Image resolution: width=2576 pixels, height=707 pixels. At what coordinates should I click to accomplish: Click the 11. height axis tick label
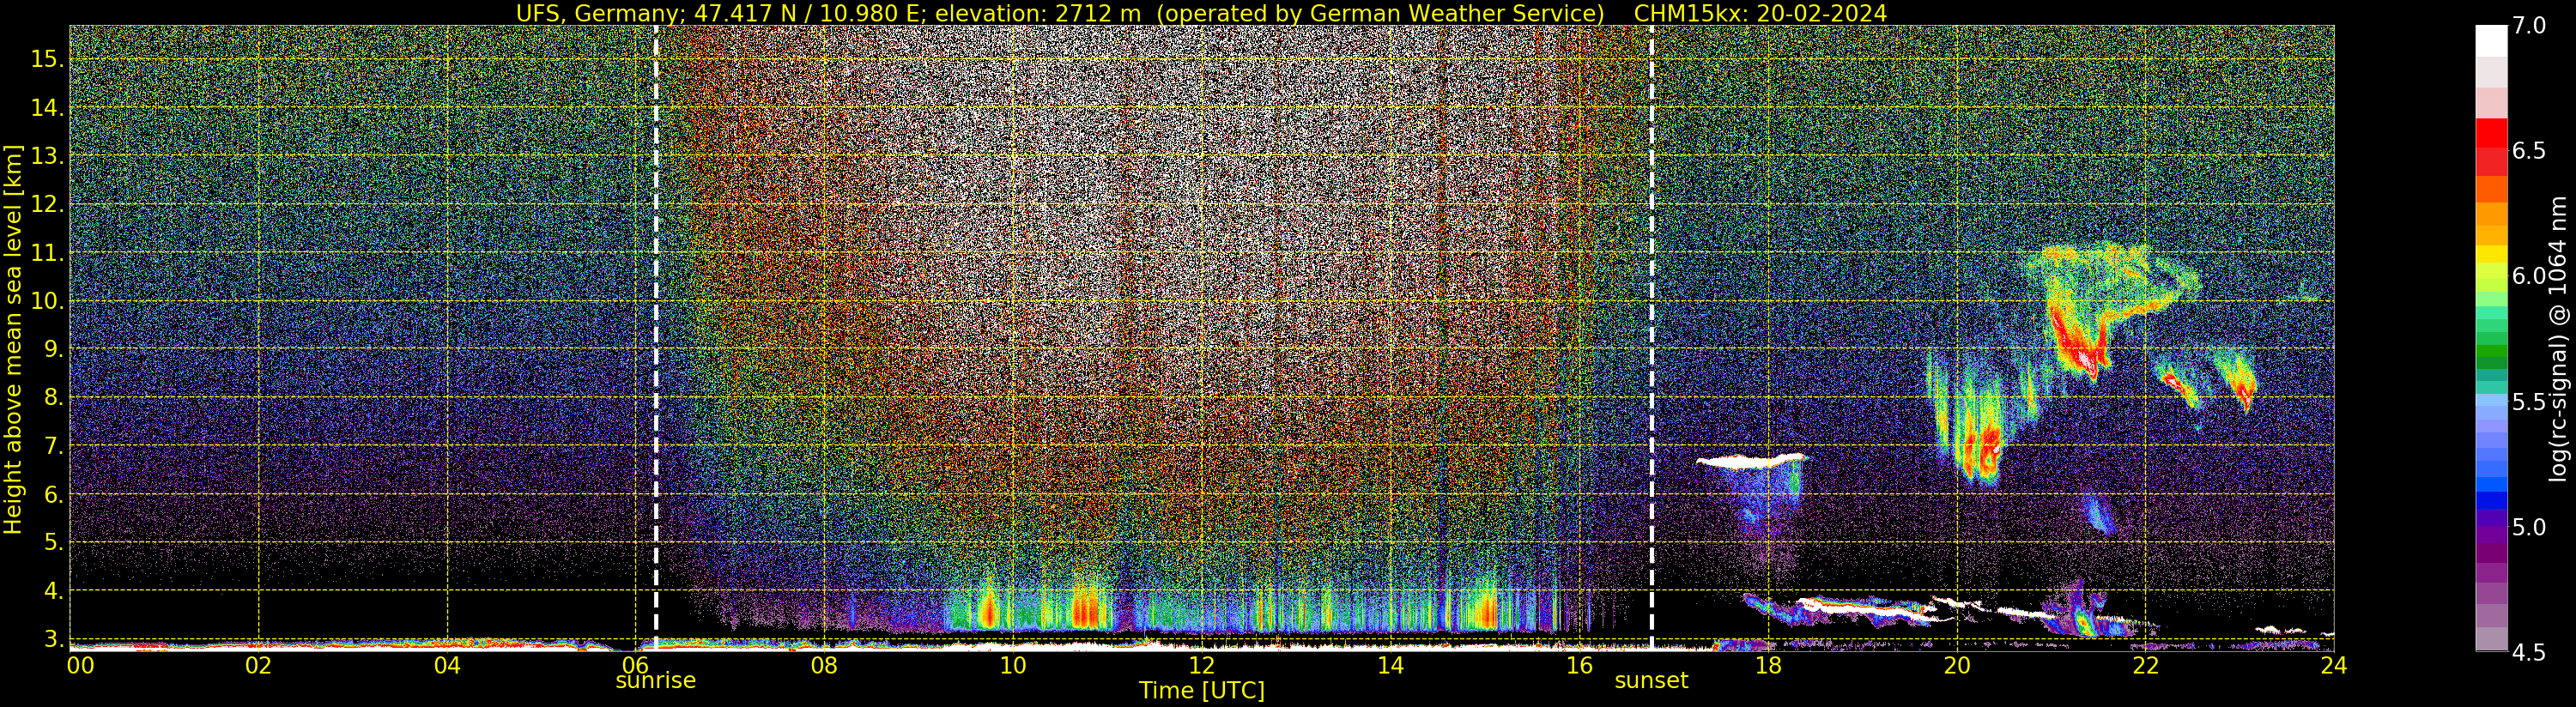[47, 253]
